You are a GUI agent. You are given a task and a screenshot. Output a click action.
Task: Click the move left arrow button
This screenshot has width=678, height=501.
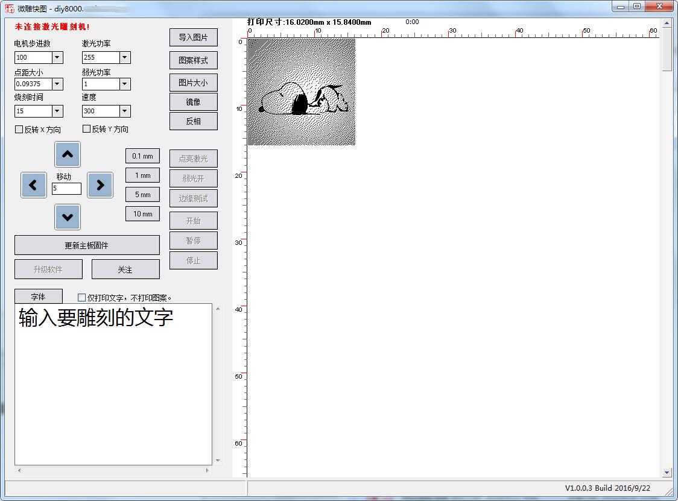coord(34,185)
